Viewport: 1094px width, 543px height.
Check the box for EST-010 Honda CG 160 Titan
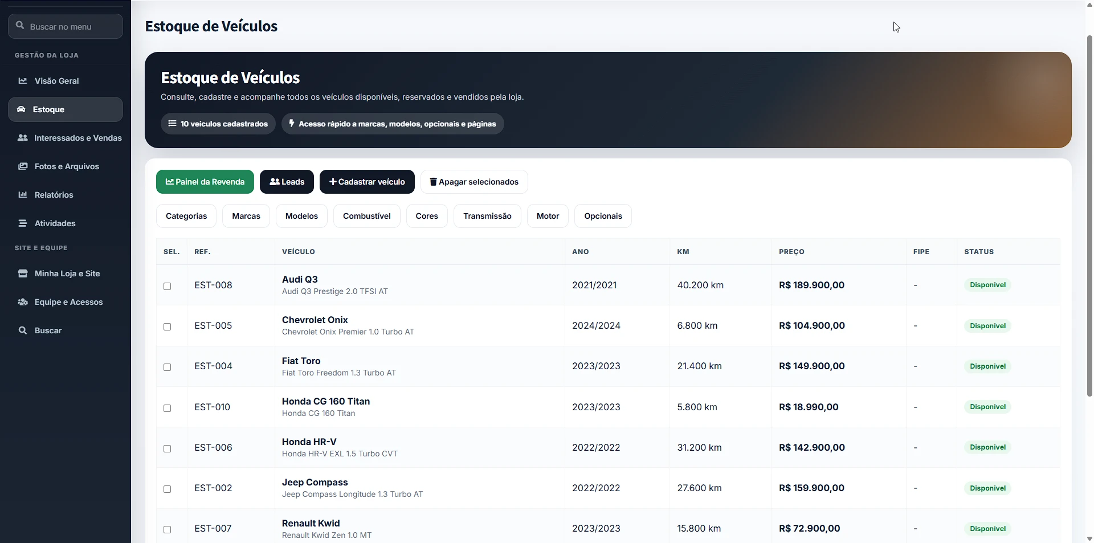click(x=168, y=408)
